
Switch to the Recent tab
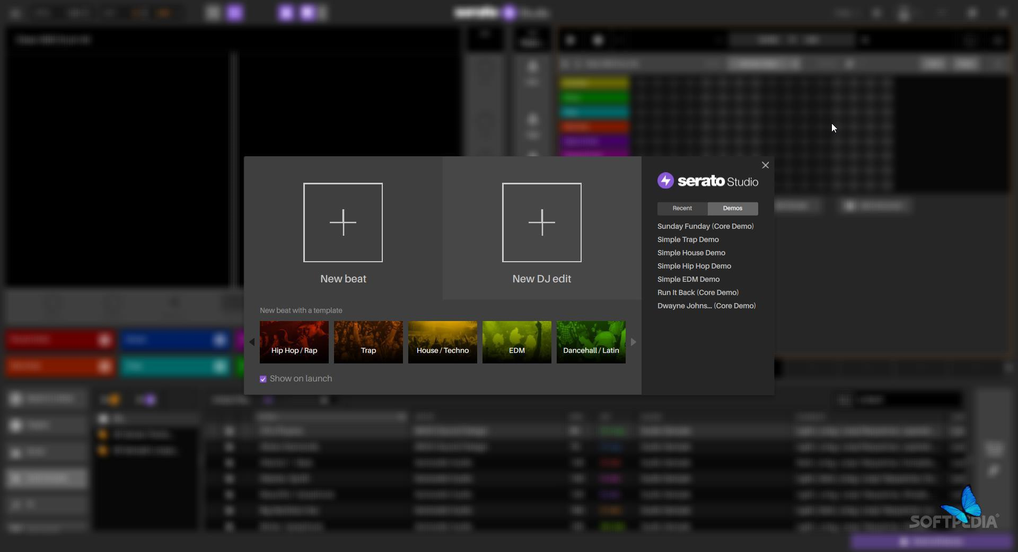682,208
